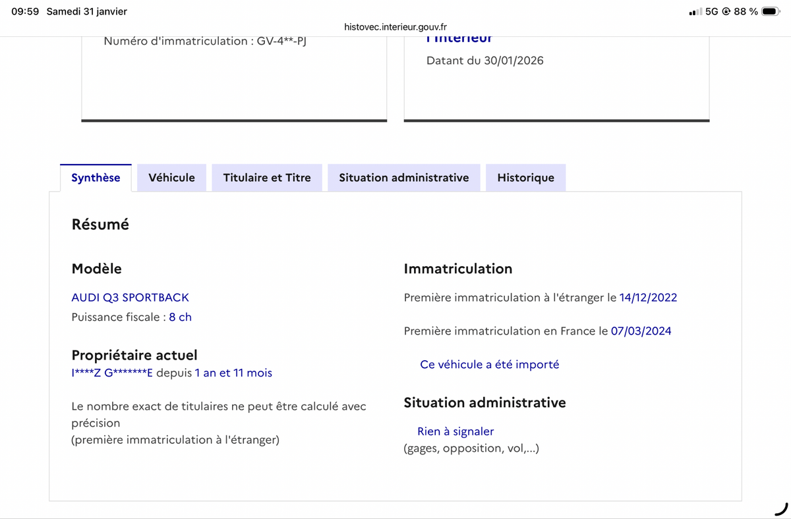Screen dimensions: 791x519
Task: Click the masked owner name I****Z G*******E
Action: 112,373
